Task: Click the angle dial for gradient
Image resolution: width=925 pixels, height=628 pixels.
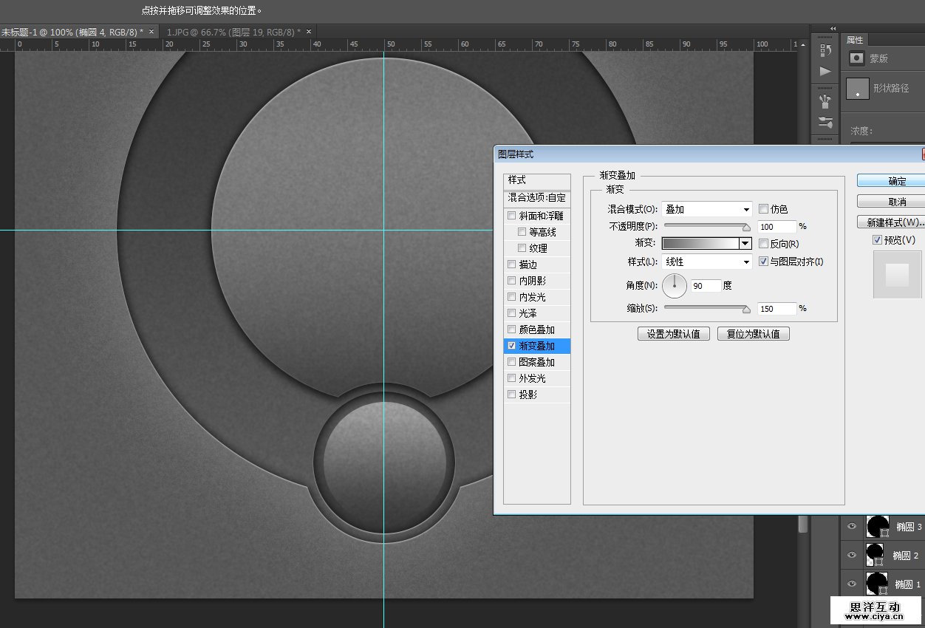Action: (674, 285)
